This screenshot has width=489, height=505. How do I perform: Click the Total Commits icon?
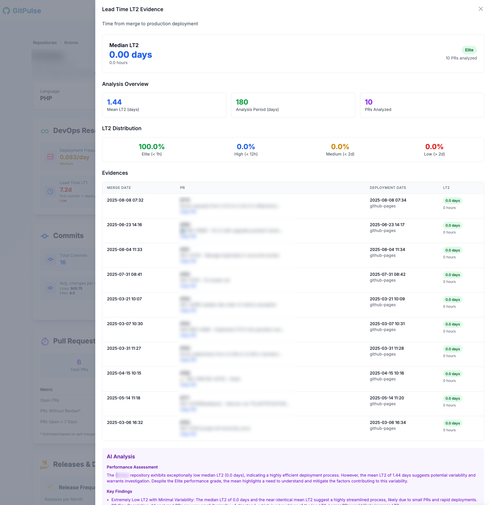50,259
